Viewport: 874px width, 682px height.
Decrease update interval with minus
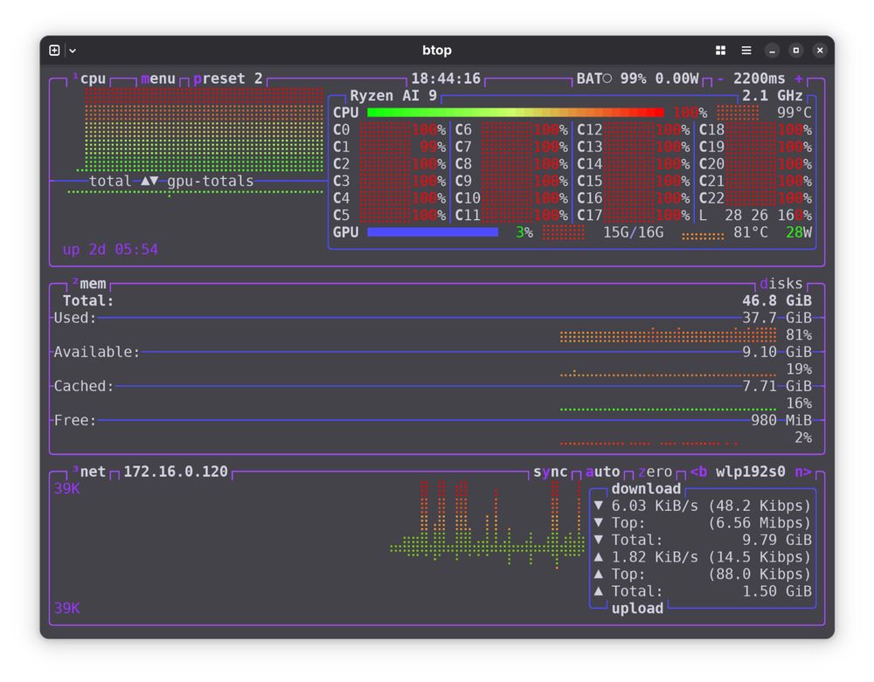click(x=720, y=79)
